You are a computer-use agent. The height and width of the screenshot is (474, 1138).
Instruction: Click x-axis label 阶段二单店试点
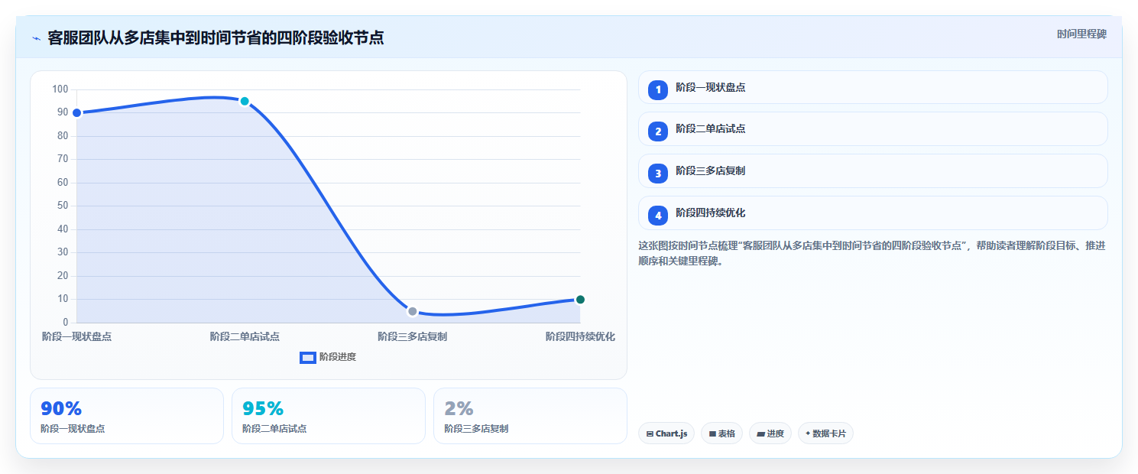pyautogui.click(x=245, y=336)
